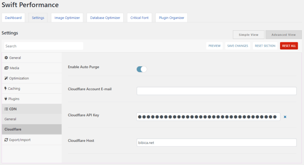Click the Cloudflare Host label

click(x=81, y=141)
